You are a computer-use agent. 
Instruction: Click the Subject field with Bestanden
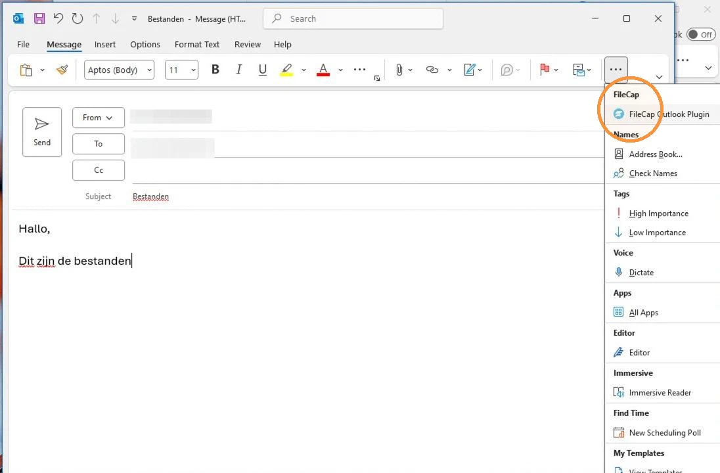367,196
